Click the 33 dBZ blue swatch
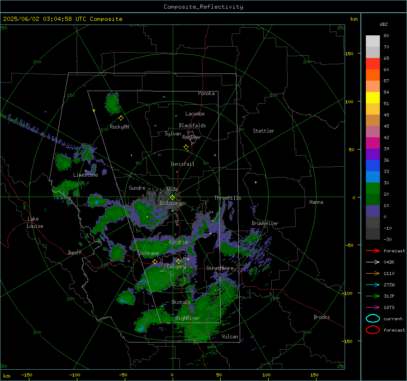 coord(373,166)
